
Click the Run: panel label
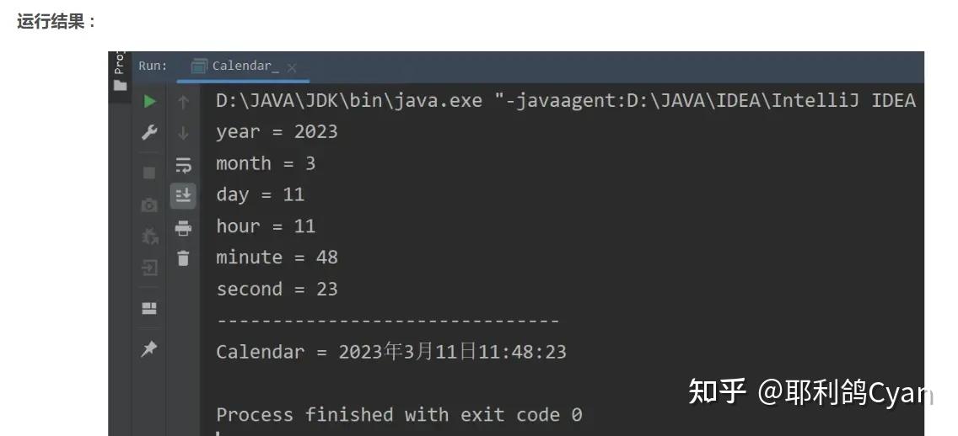[x=153, y=66]
